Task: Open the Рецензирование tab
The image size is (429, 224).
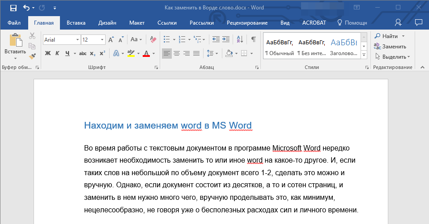Action: [x=247, y=22]
